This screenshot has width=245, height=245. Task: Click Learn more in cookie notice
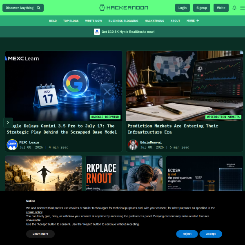40,234
